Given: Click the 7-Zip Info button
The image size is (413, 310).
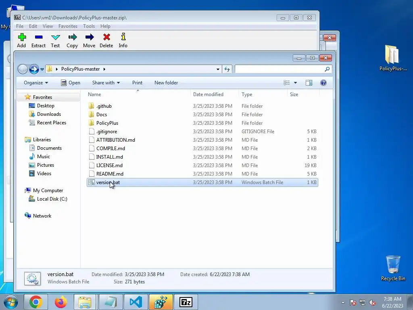Looking at the screenshot, I should click(123, 40).
